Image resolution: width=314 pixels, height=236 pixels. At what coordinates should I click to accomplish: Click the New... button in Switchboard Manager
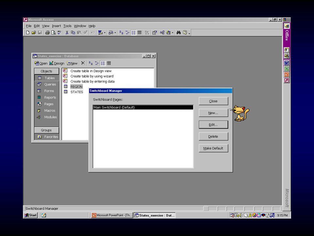213,113
